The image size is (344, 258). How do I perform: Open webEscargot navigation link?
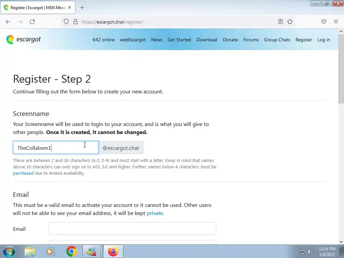133,40
